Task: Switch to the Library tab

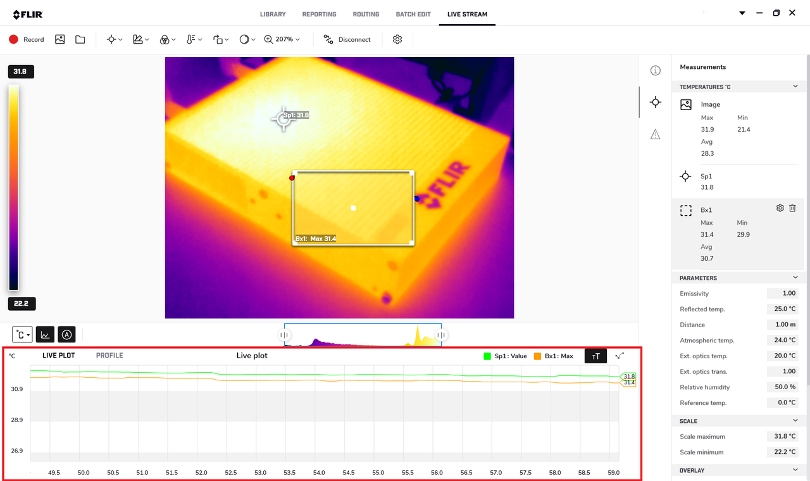Action: point(273,14)
